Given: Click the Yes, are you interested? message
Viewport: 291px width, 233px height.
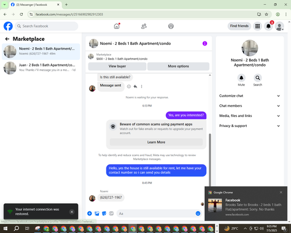Looking at the screenshot, I should click(186, 115).
